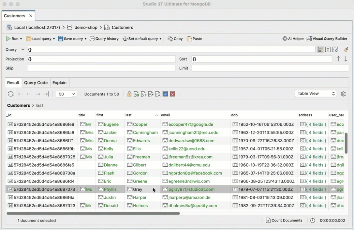The width and height of the screenshot is (354, 230).
Task: Launch the Visual Query Builder
Action: pyautogui.click(x=327, y=38)
